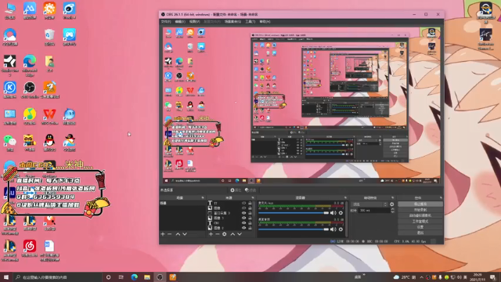Open the 编辑(E) menu in OBS
The image size is (501, 282).
[180, 22]
